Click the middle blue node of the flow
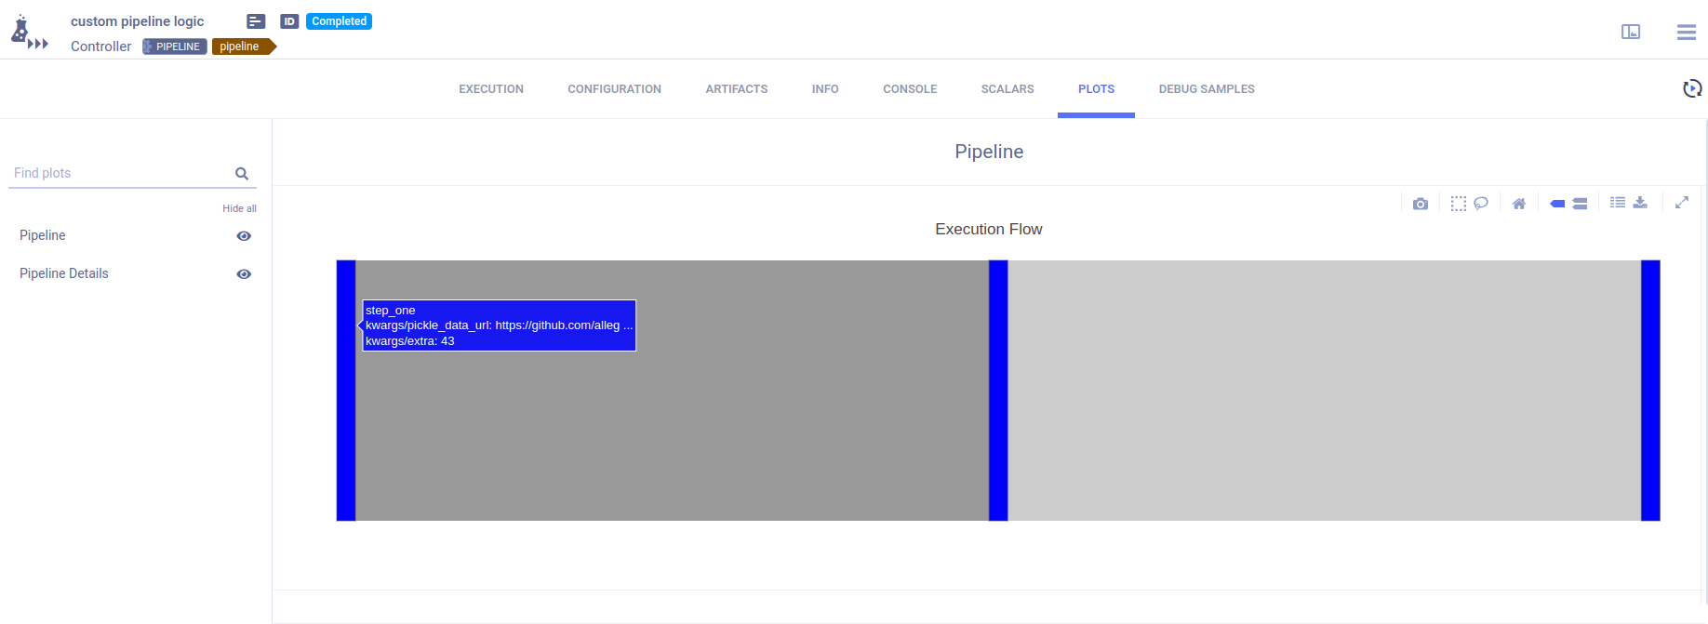1708x624 pixels. (x=998, y=391)
